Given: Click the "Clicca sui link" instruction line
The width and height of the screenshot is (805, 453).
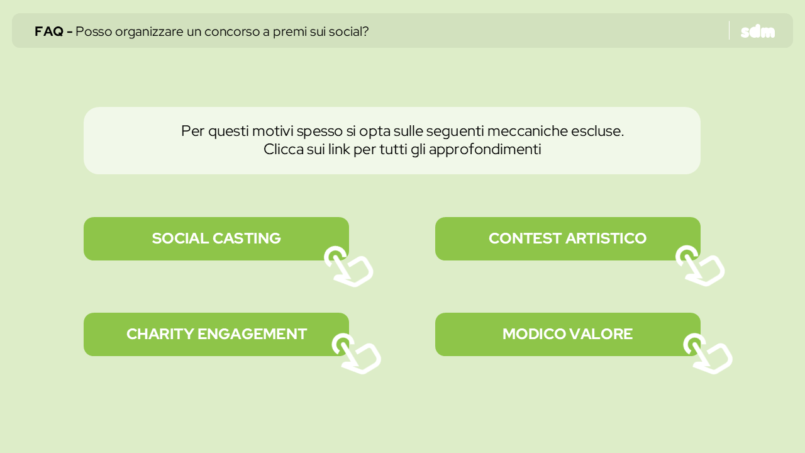Looking at the screenshot, I should click(402, 150).
